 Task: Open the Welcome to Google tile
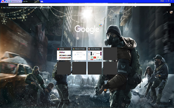click(79, 54)
